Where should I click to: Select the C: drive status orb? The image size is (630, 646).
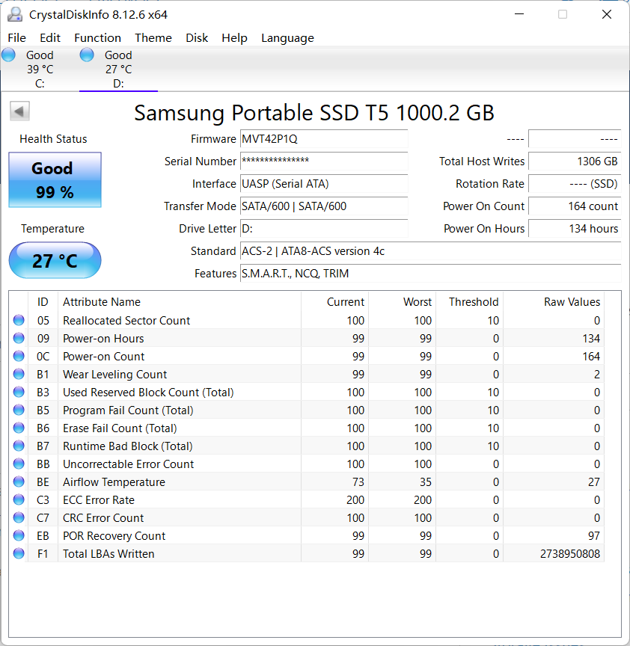9,55
